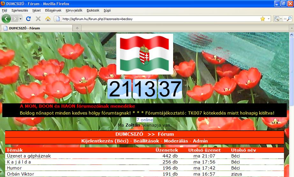Image resolution: width=294 pixels, height=177 pixels.
Task: Open the Szerkesztés menu
Action: click(x=20, y=10)
